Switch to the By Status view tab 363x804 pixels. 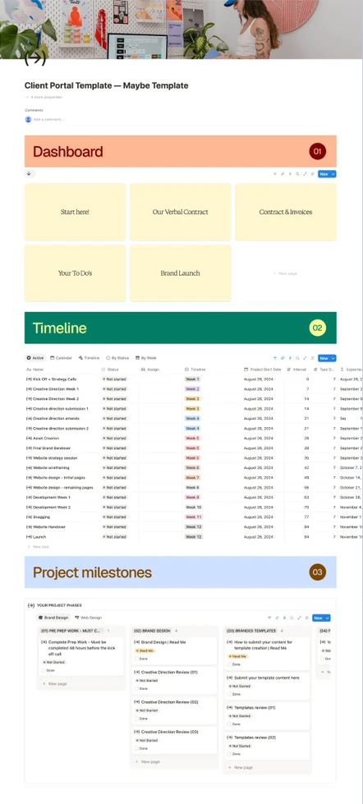[x=117, y=358]
